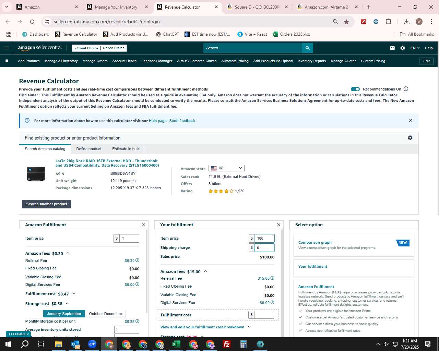Image resolution: width=439 pixels, height=351 pixels.
Task: Open the EN language dropdown
Action: coord(415,48)
